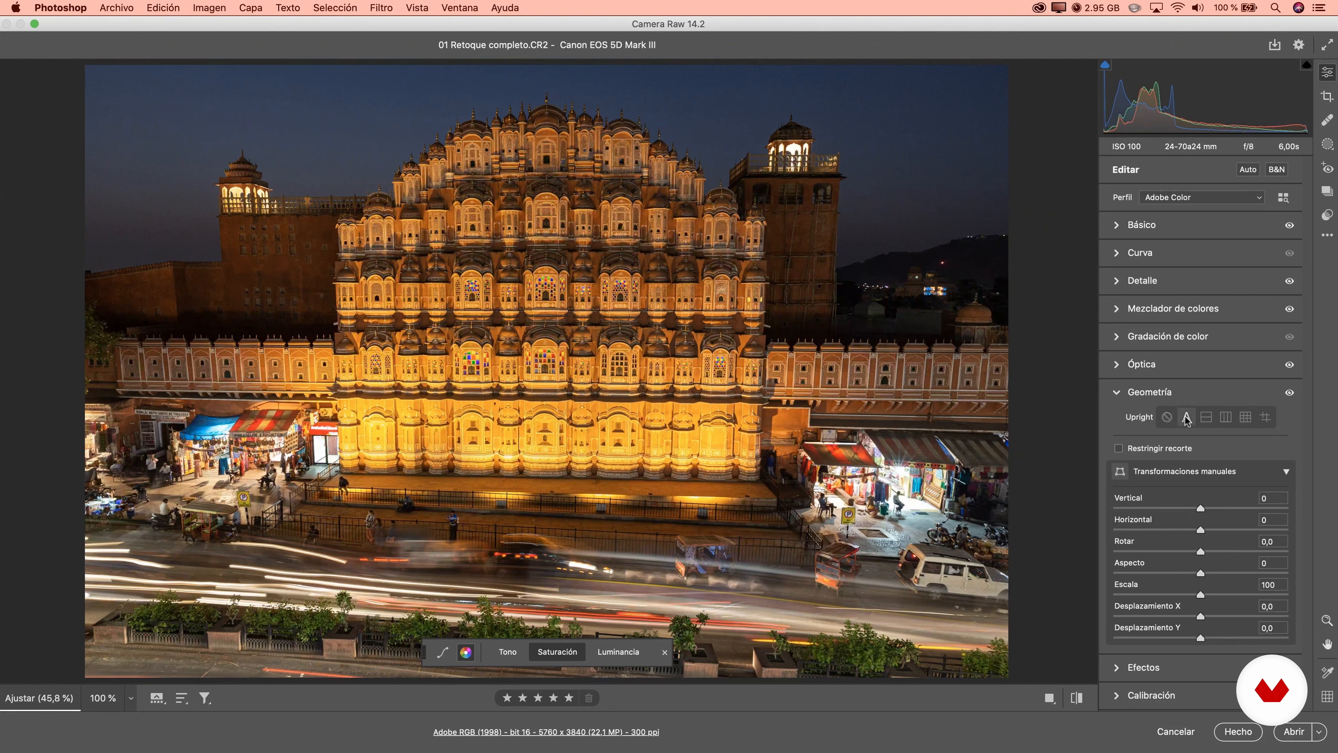Screen dimensions: 1338x753
Task: Switch to Tono tab in floating toolbar
Action: point(507,652)
